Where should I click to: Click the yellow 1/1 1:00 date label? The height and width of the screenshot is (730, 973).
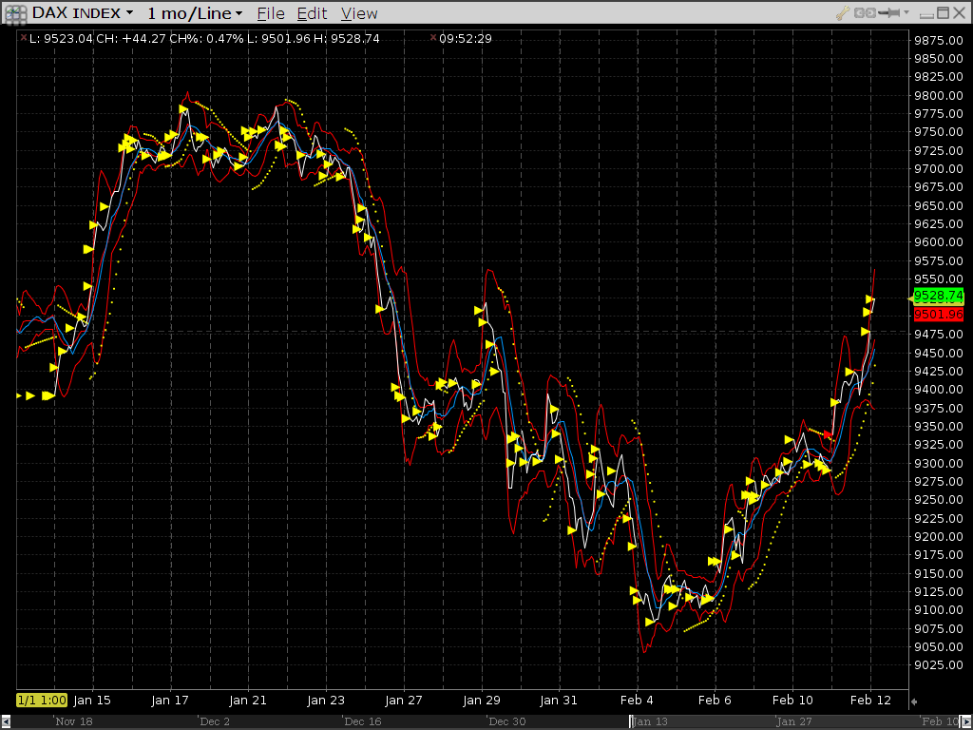coord(42,701)
